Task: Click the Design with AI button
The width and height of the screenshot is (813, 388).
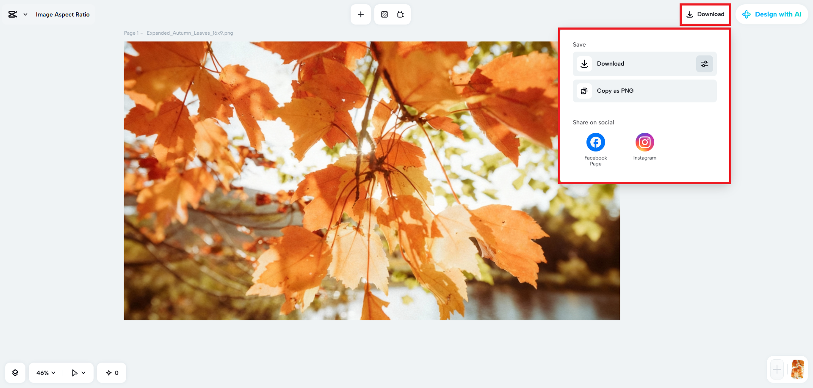Action: 772,14
